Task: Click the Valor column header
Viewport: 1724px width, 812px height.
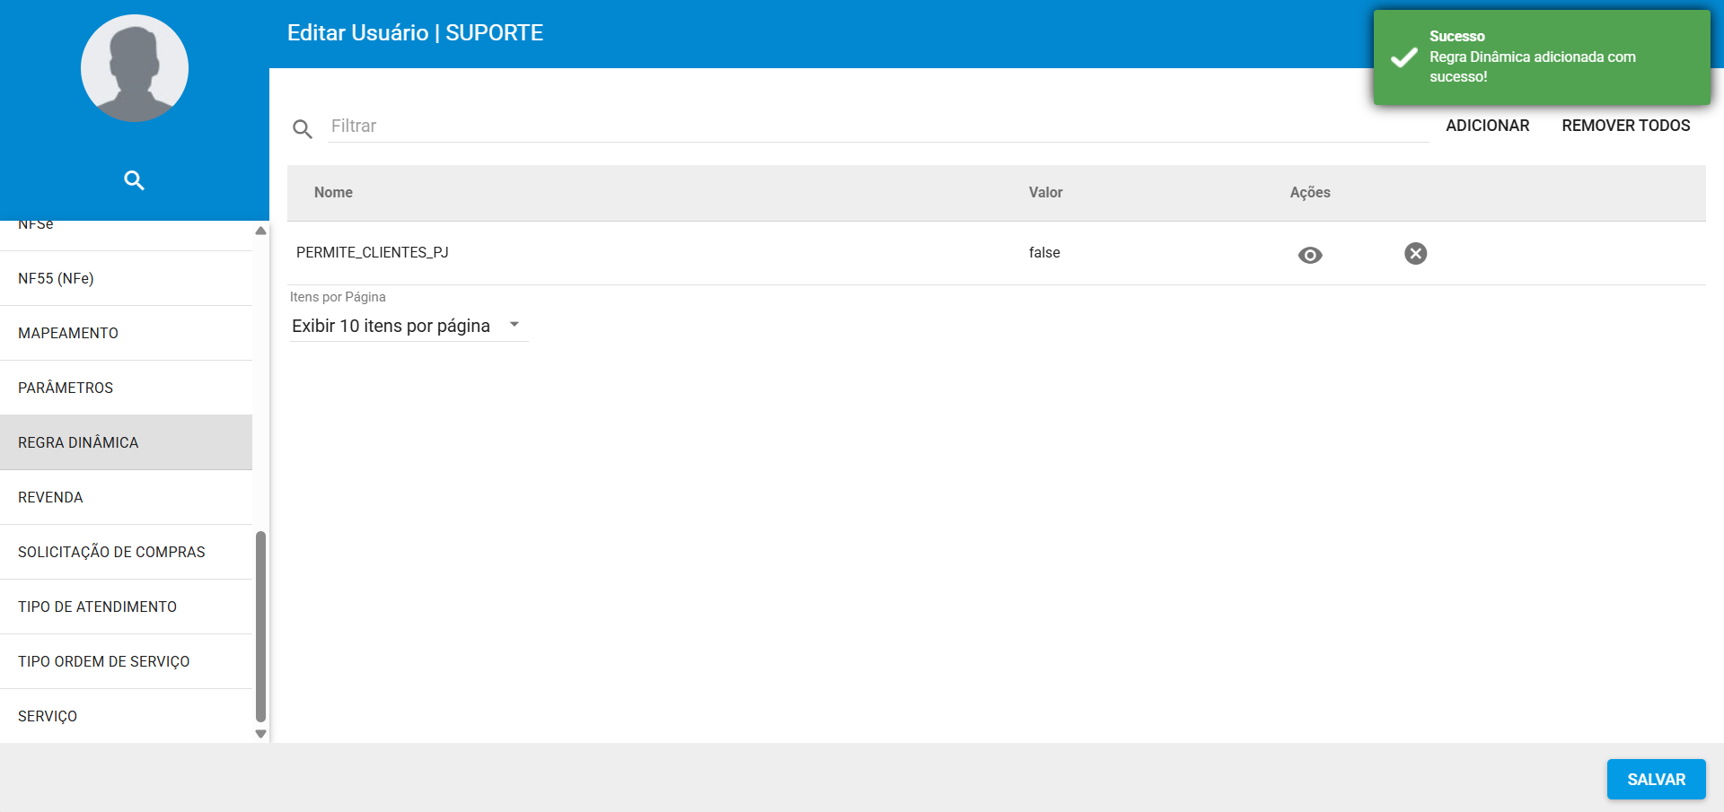Action: click(1045, 192)
